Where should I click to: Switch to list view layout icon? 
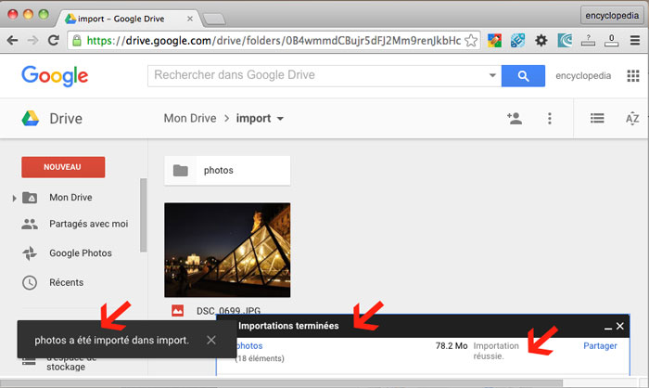598,118
